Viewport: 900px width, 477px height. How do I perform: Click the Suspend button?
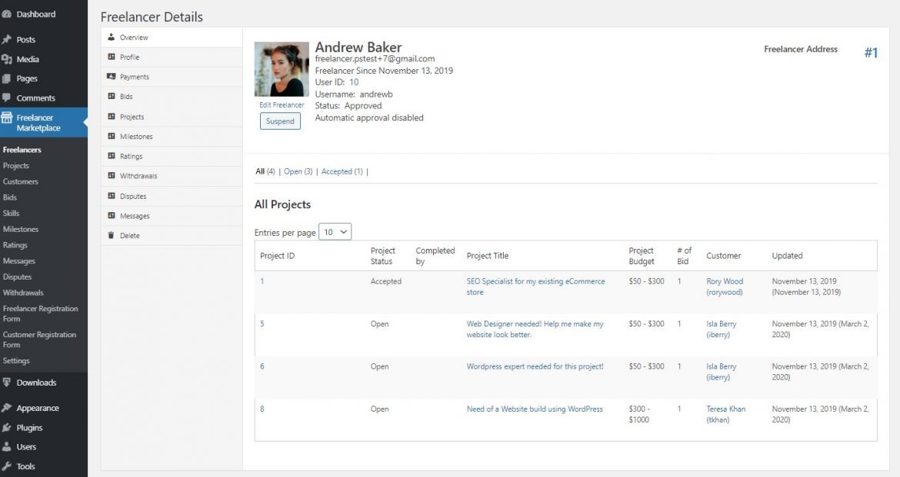280,121
